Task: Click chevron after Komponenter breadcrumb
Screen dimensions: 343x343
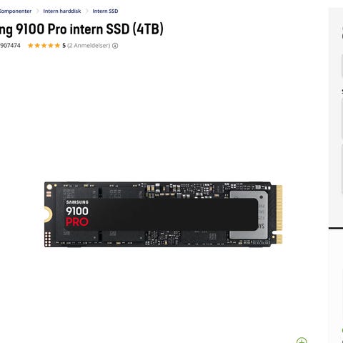Action: pyautogui.click(x=37, y=11)
